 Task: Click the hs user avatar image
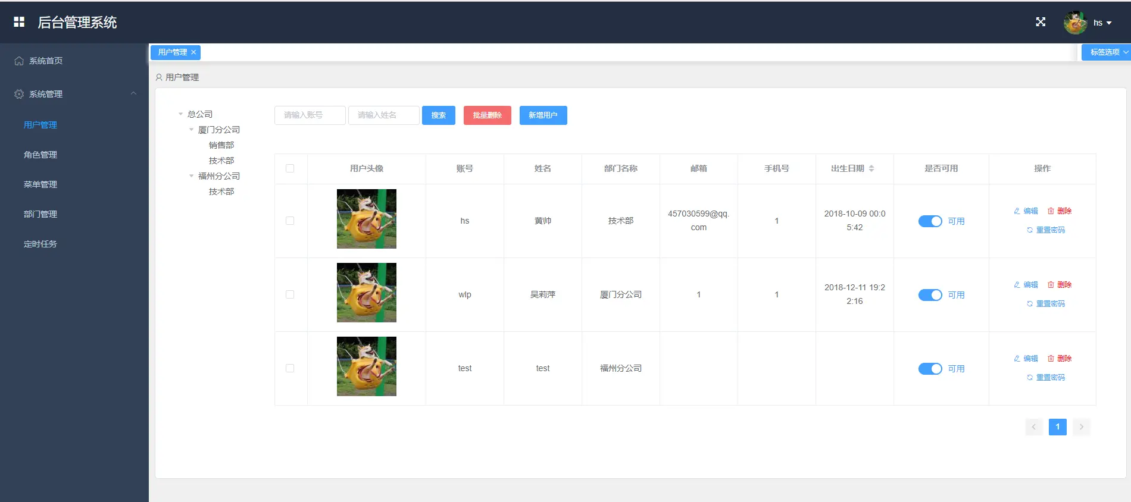(x=1076, y=23)
